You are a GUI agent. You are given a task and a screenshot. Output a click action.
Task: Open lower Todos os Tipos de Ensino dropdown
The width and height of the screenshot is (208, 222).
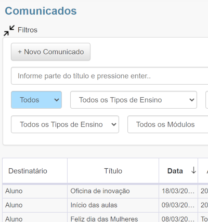(65, 124)
